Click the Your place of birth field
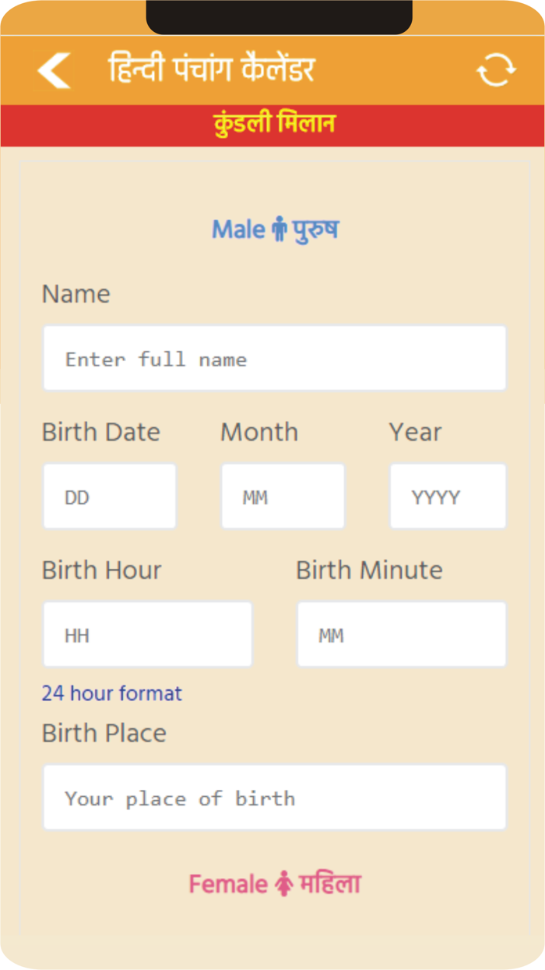The height and width of the screenshot is (970, 545). tap(274, 797)
